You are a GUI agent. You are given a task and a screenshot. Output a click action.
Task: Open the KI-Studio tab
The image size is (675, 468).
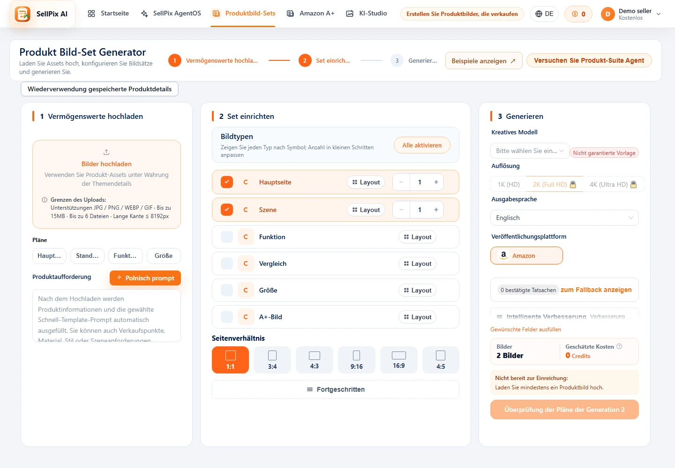tap(367, 14)
